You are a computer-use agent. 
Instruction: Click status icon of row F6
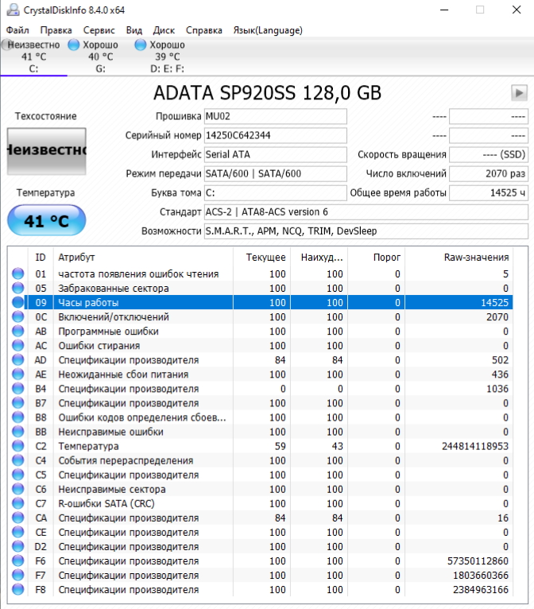17,561
